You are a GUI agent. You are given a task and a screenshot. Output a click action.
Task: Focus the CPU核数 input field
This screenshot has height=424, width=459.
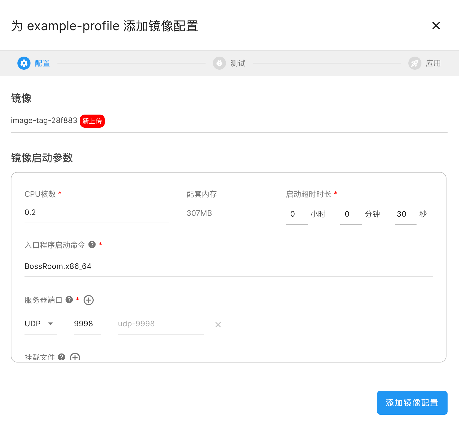(x=96, y=213)
